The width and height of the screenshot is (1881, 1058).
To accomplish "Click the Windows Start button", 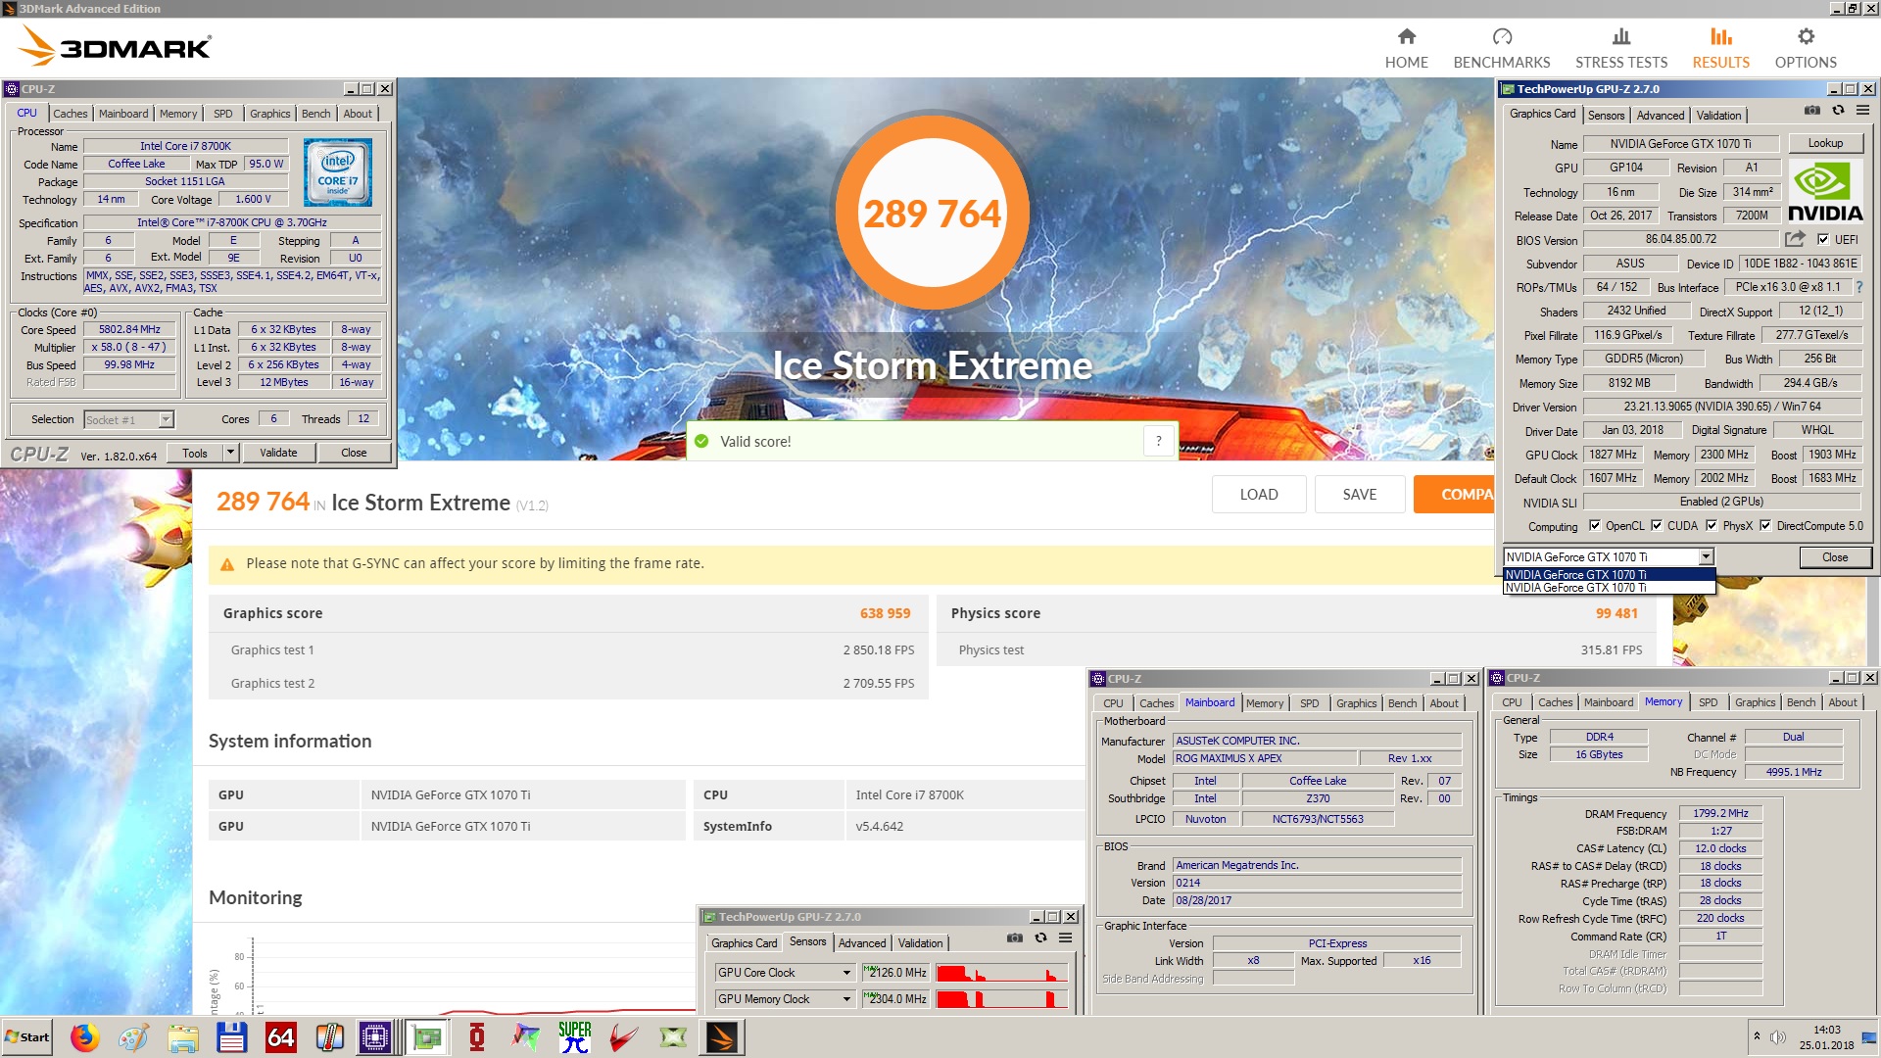I will (27, 1037).
